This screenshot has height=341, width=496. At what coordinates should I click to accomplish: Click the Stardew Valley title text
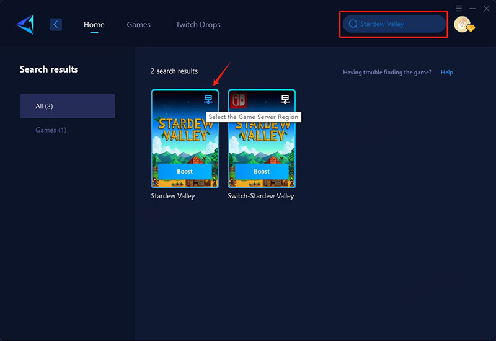(x=173, y=196)
